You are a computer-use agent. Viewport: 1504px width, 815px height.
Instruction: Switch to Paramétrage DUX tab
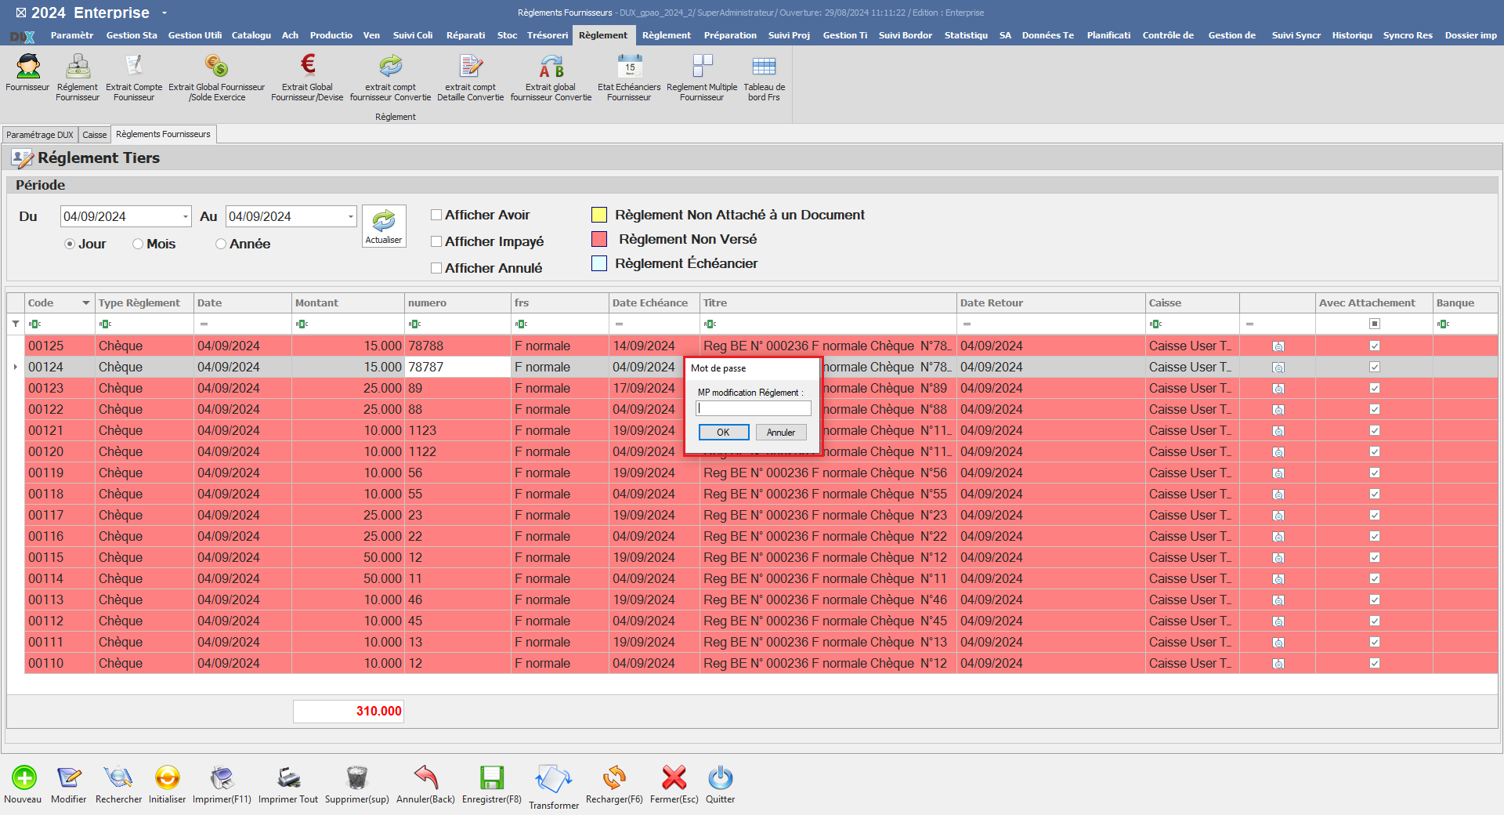pyautogui.click(x=40, y=135)
